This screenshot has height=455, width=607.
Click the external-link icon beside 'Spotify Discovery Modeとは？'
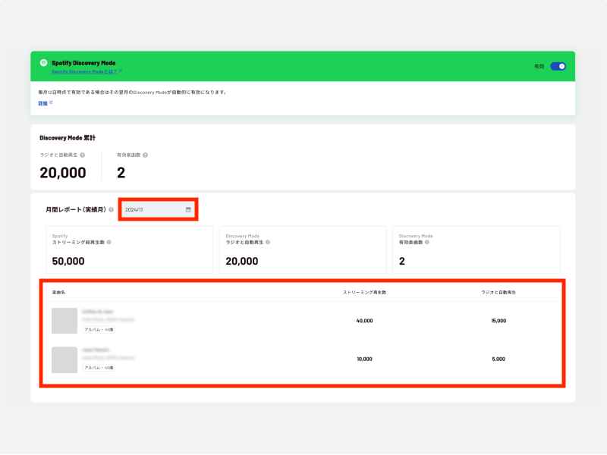[x=121, y=71]
